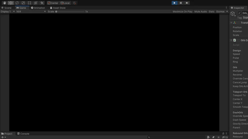Open custom editor tools
248x139 pixels.
pos(42,3)
